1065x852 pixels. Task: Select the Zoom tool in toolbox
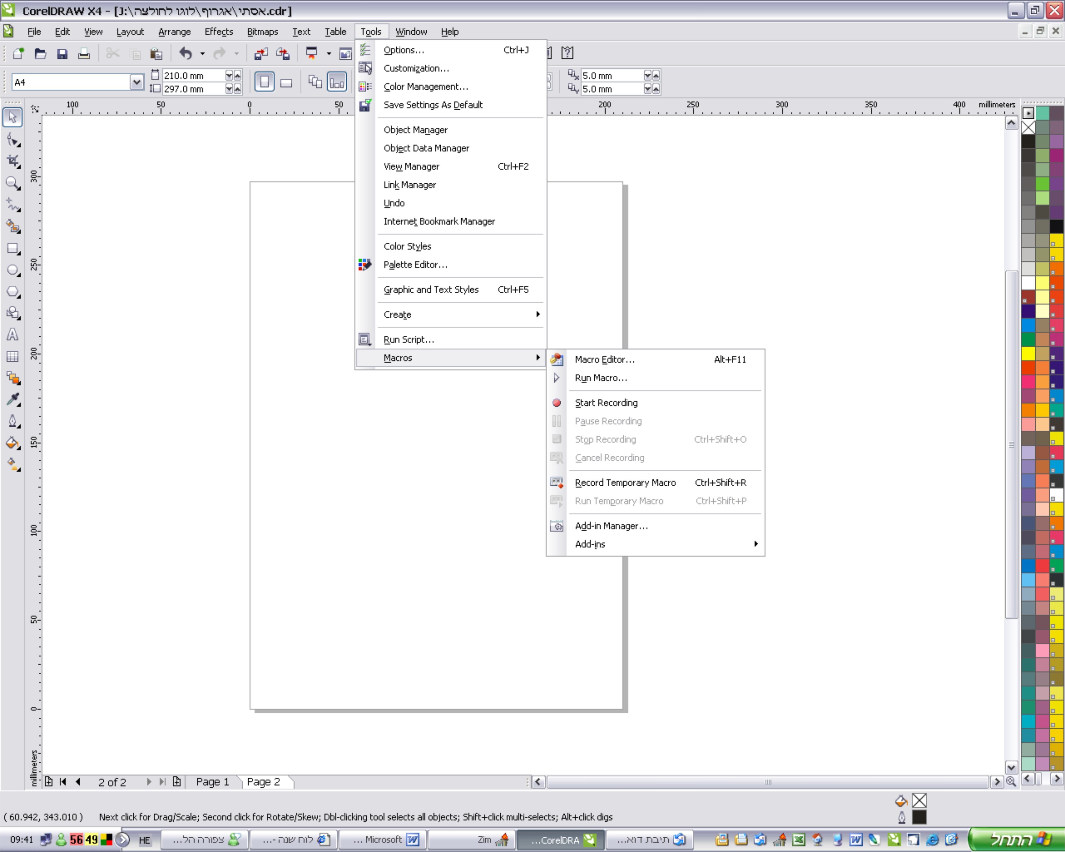(12, 183)
